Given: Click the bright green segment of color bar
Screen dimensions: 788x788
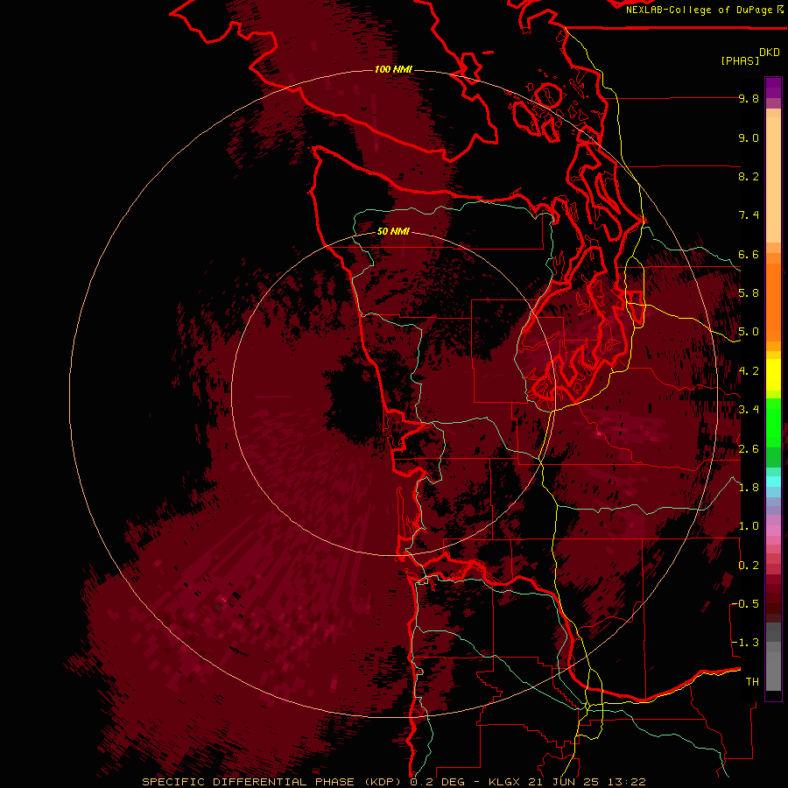Looking at the screenshot, I should [773, 423].
